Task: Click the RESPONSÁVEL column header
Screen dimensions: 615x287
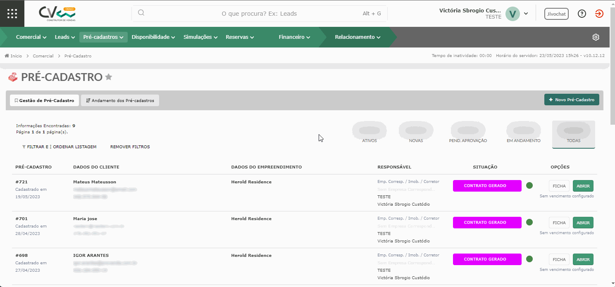Action: pyautogui.click(x=394, y=167)
